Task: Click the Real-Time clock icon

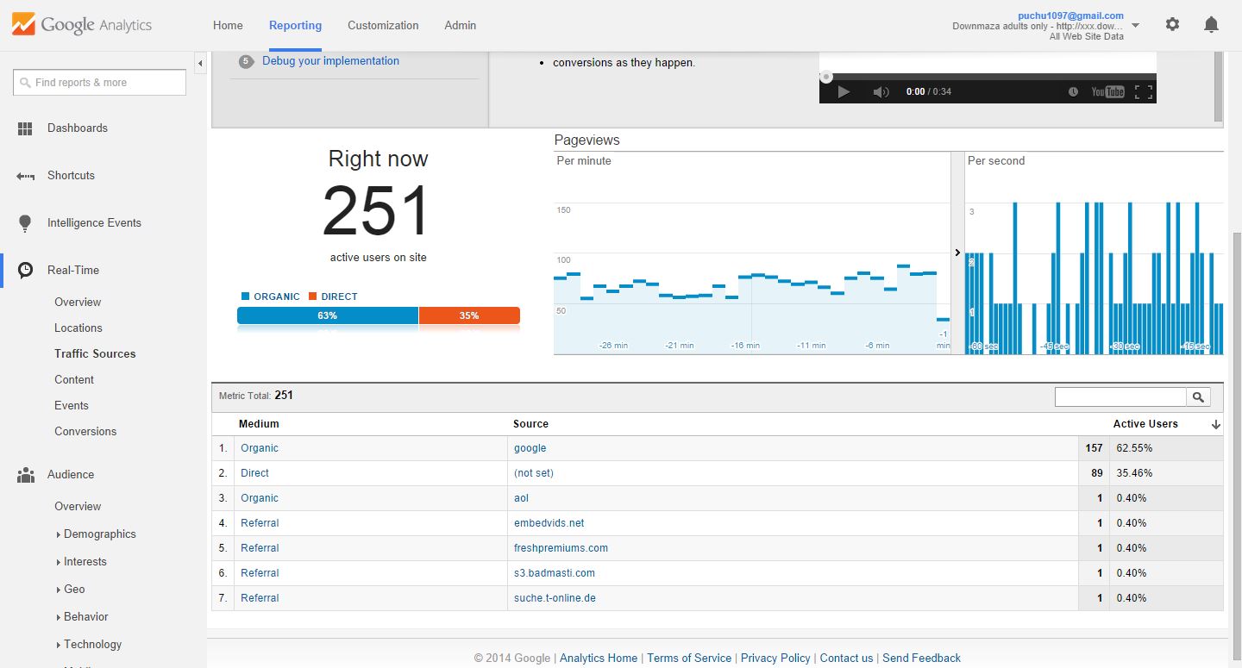Action: (26, 270)
